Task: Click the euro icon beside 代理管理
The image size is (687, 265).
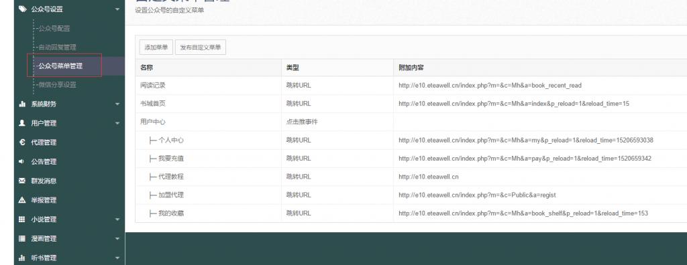Action: pyautogui.click(x=22, y=142)
